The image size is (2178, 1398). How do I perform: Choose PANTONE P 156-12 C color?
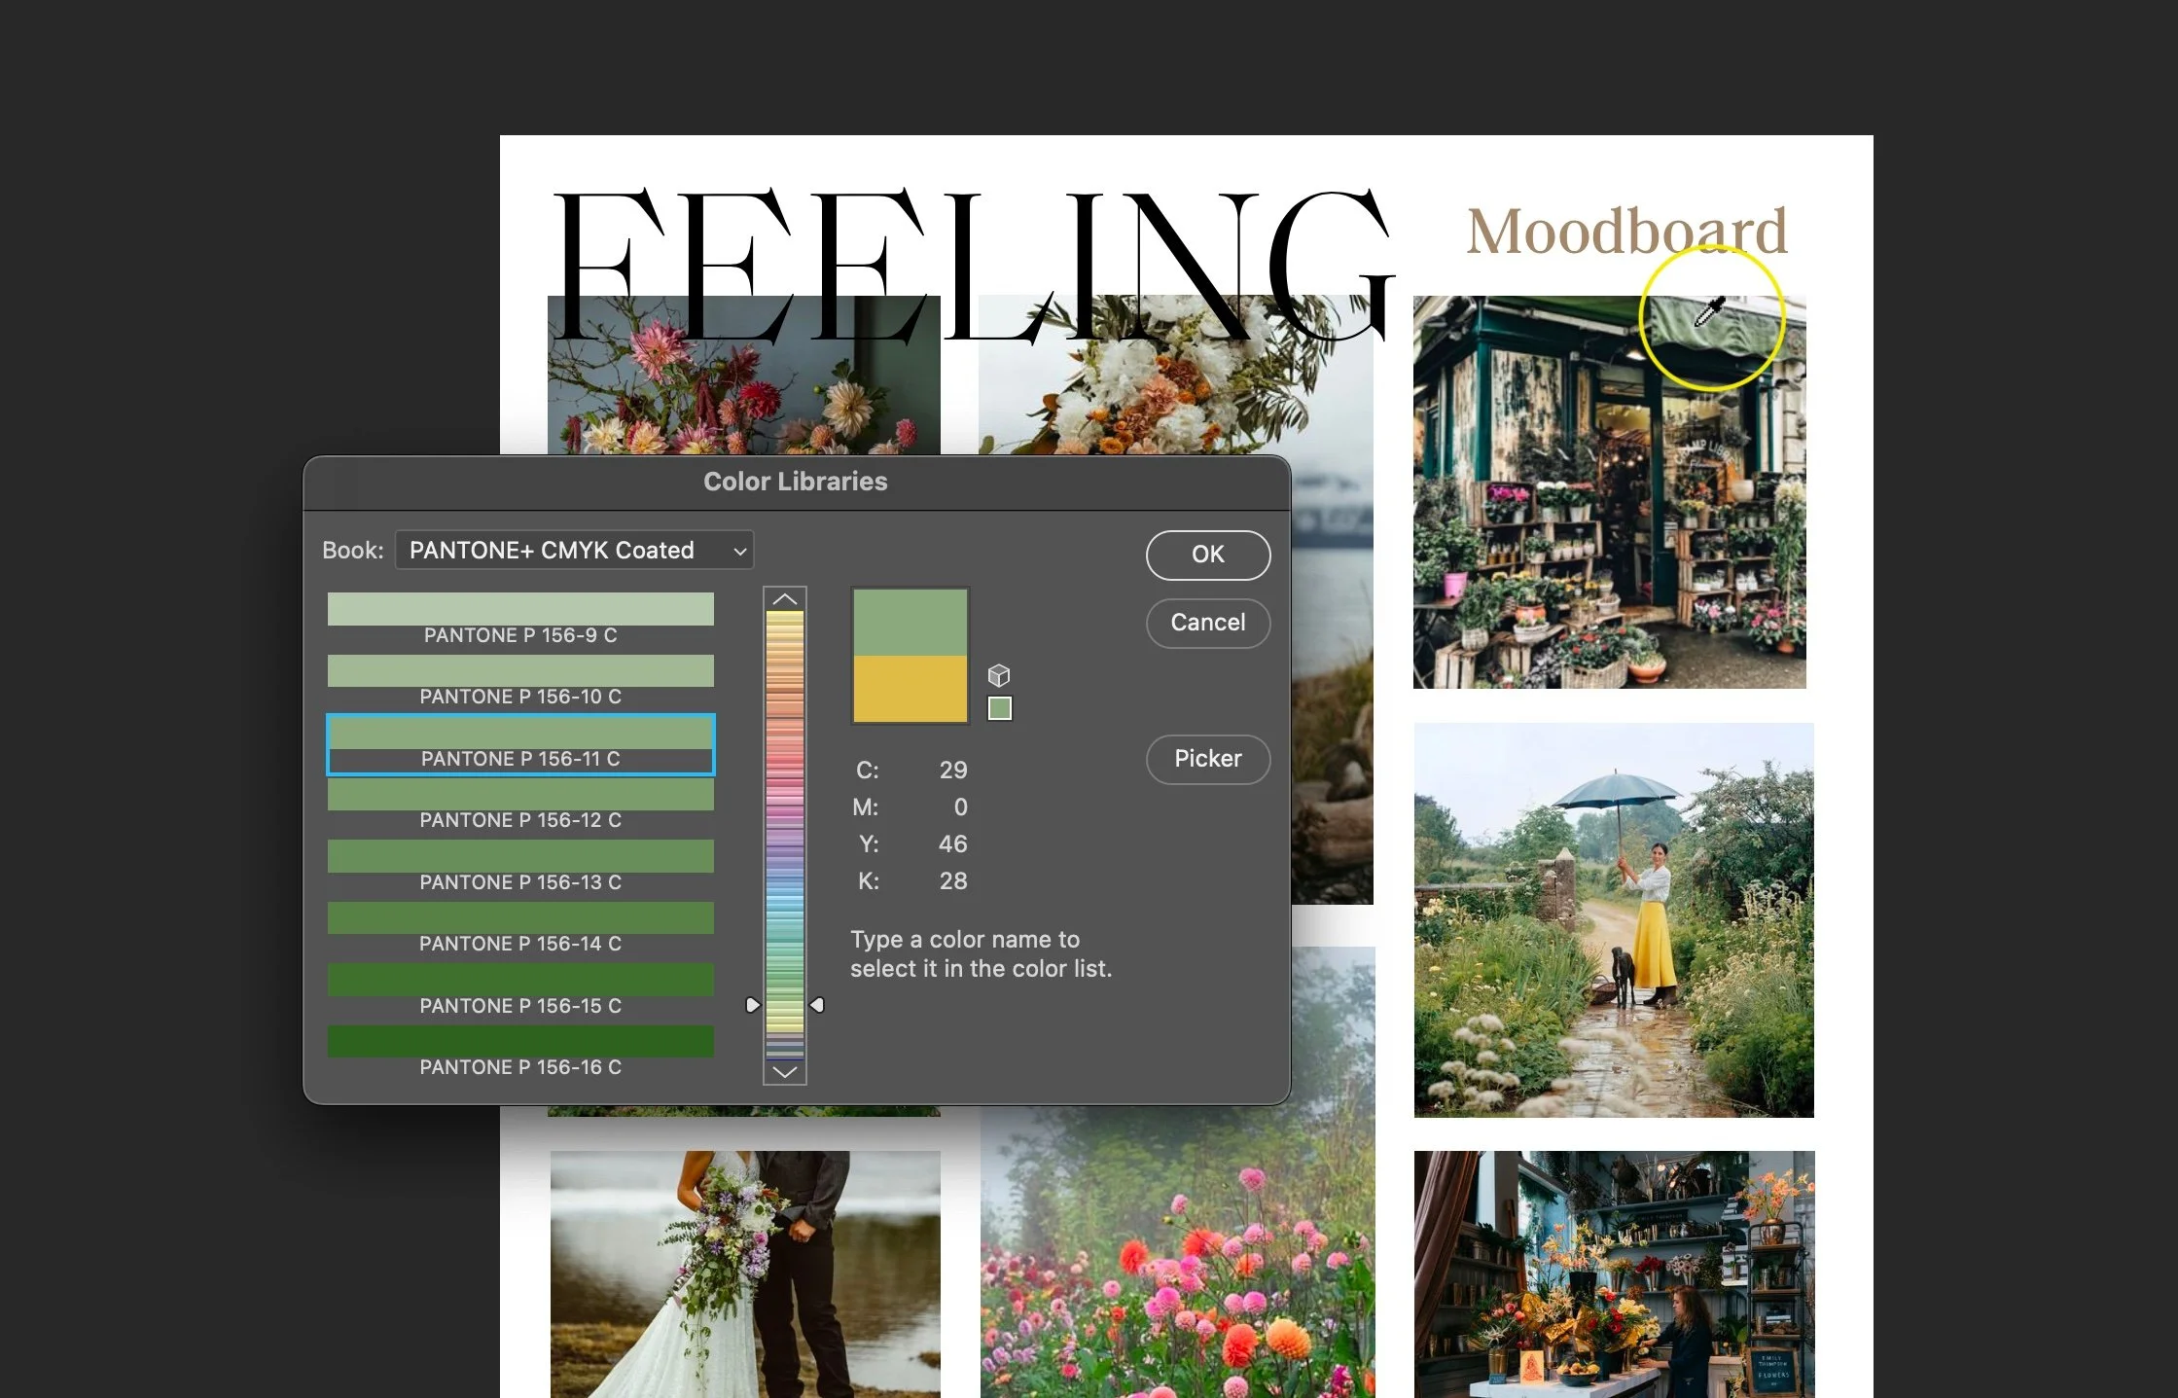520,795
